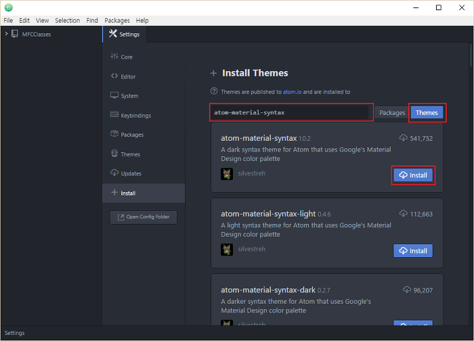Open the File menu
Screen dimensions: 474x341
(8, 20)
